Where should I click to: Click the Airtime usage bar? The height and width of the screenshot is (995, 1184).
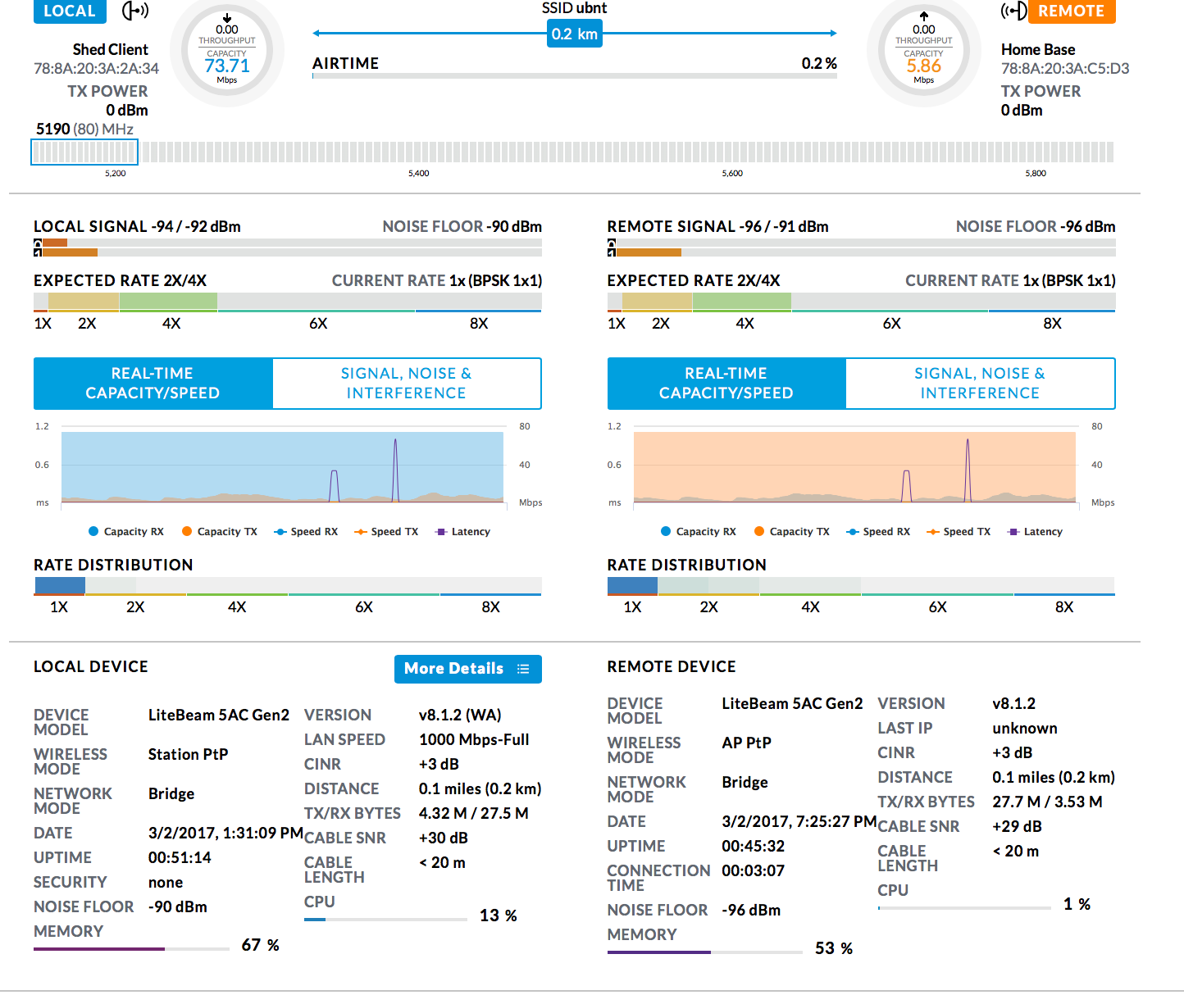click(575, 75)
